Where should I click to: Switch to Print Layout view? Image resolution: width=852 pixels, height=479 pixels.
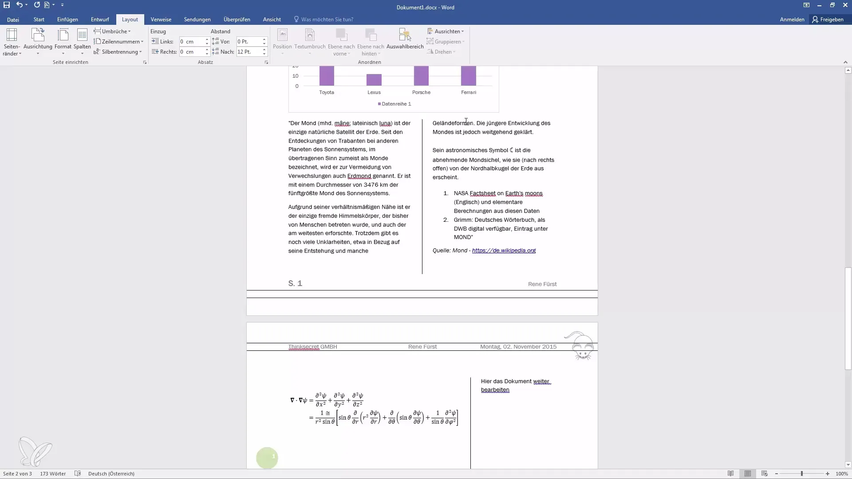[x=748, y=474]
